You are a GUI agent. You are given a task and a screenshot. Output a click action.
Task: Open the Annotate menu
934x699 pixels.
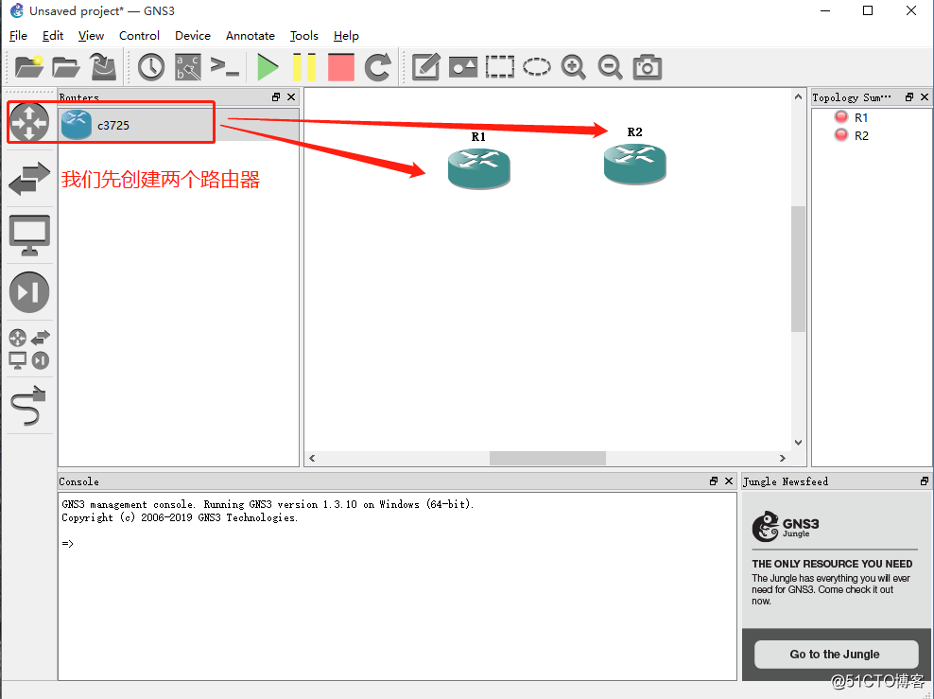pyautogui.click(x=251, y=36)
